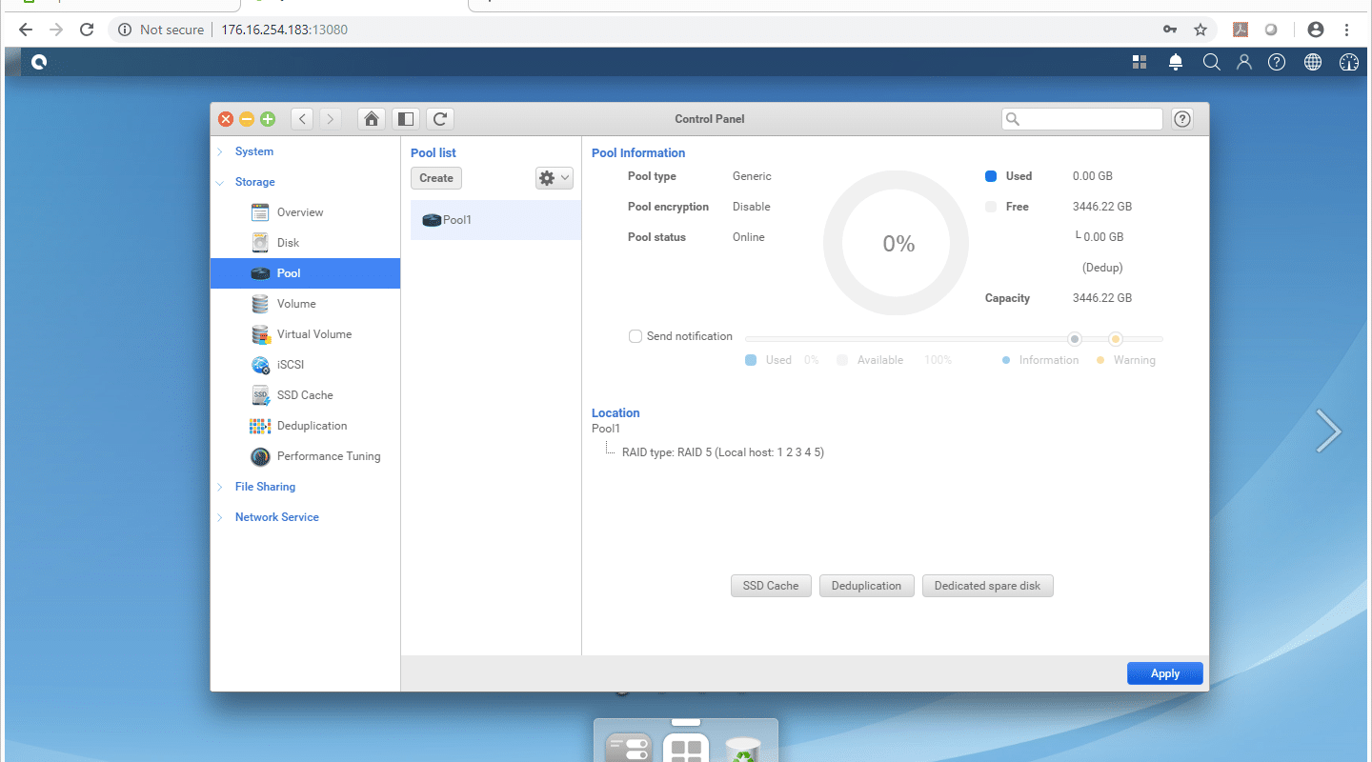Click the Control Panel search field
Viewport: 1372px width, 762px height.
click(1082, 119)
